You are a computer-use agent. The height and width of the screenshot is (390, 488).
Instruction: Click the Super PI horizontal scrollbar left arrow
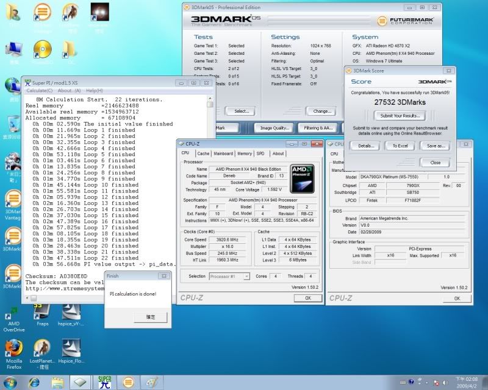(x=27, y=298)
